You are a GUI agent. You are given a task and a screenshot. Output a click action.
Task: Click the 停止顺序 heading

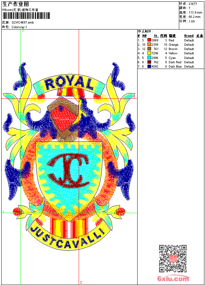[145, 31]
